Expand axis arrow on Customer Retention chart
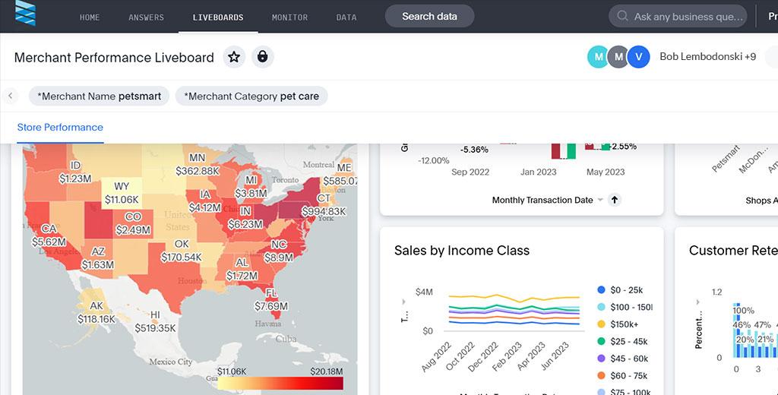This screenshot has width=778, height=395. click(x=697, y=302)
